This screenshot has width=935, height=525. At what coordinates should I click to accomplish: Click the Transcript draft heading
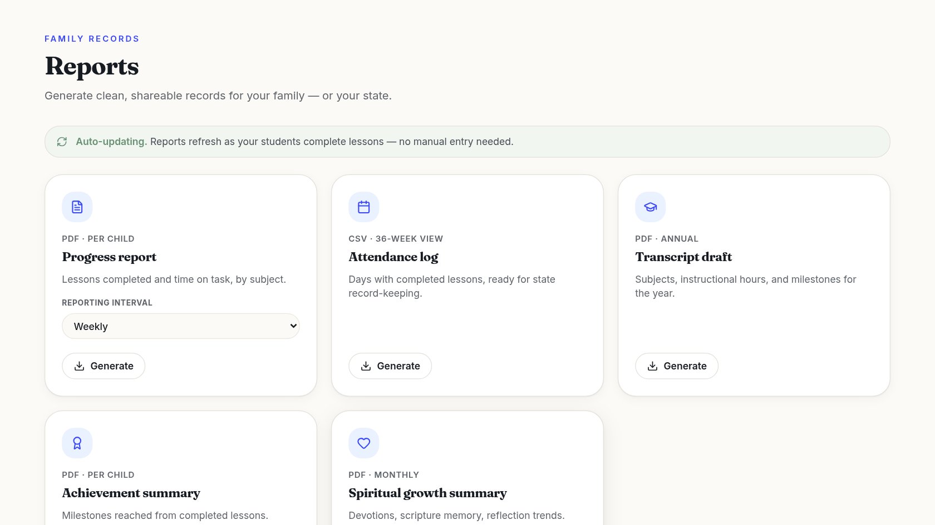[683, 257]
